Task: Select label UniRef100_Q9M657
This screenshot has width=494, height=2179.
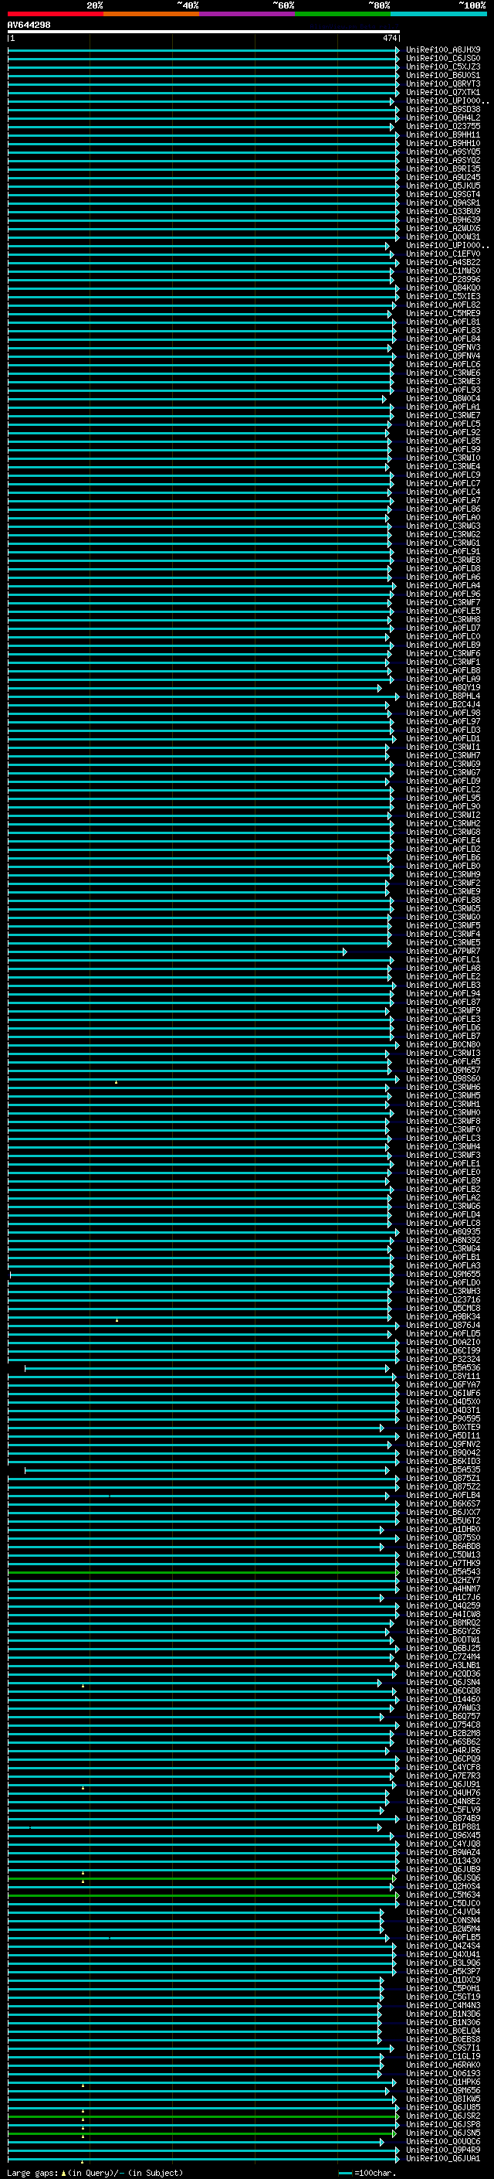Action: [443, 1071]
